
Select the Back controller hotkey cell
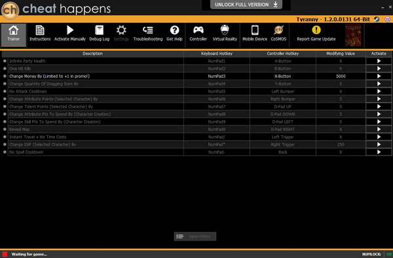[283, 152]
